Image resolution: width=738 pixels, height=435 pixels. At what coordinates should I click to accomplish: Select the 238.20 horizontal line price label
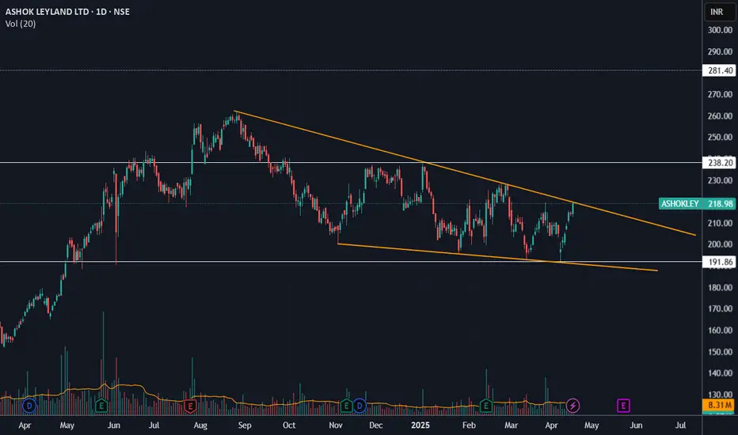click(720, 163)
